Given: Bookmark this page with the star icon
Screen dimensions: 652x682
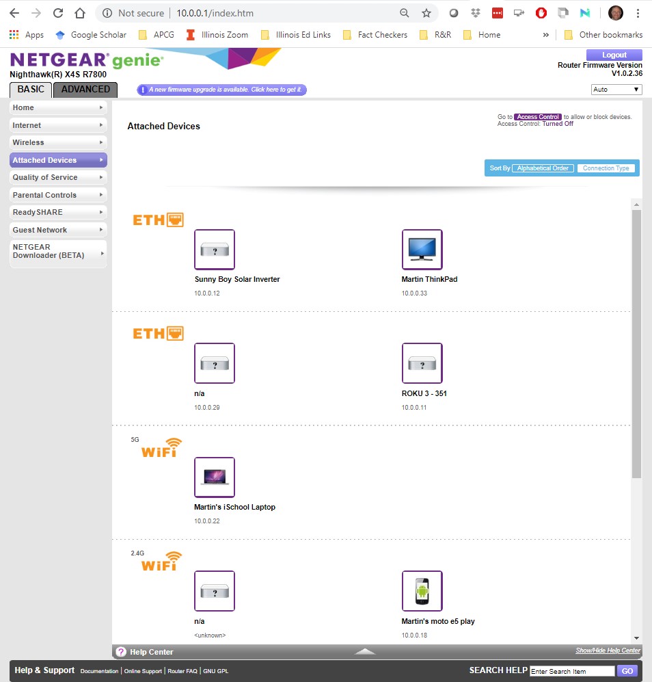Looking at the screenshot, I should (426, 13).
